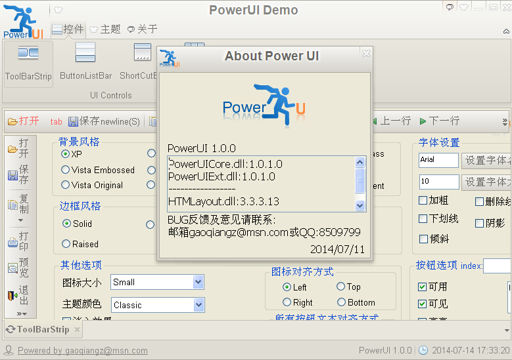Enable the 删除线 strikethrough checkbox

[x=479, y=202]
